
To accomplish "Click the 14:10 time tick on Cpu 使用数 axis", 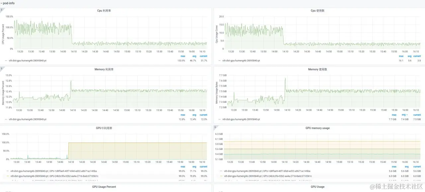I will (286, 51).
